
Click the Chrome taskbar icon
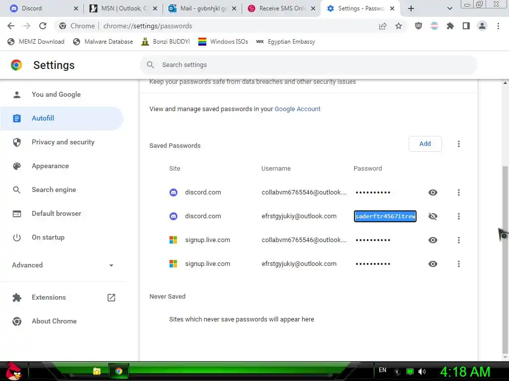coord(119,371)
